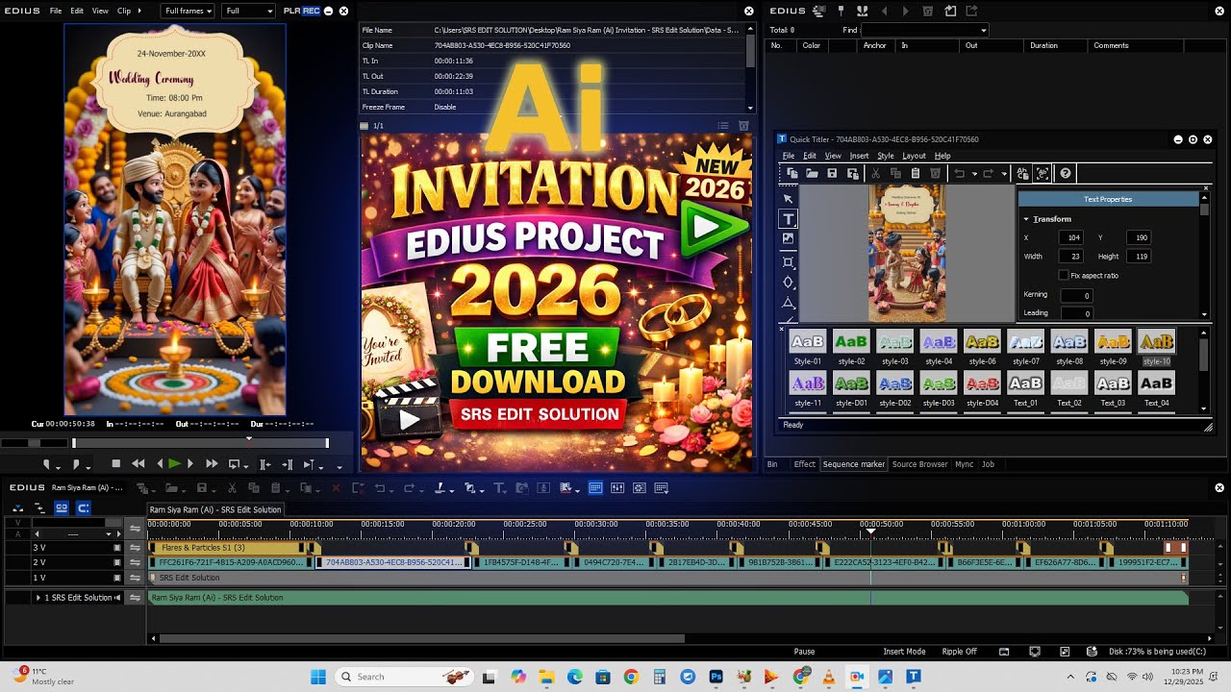Click the player position slider bar
1231x692 pixels.
[199, 443]
